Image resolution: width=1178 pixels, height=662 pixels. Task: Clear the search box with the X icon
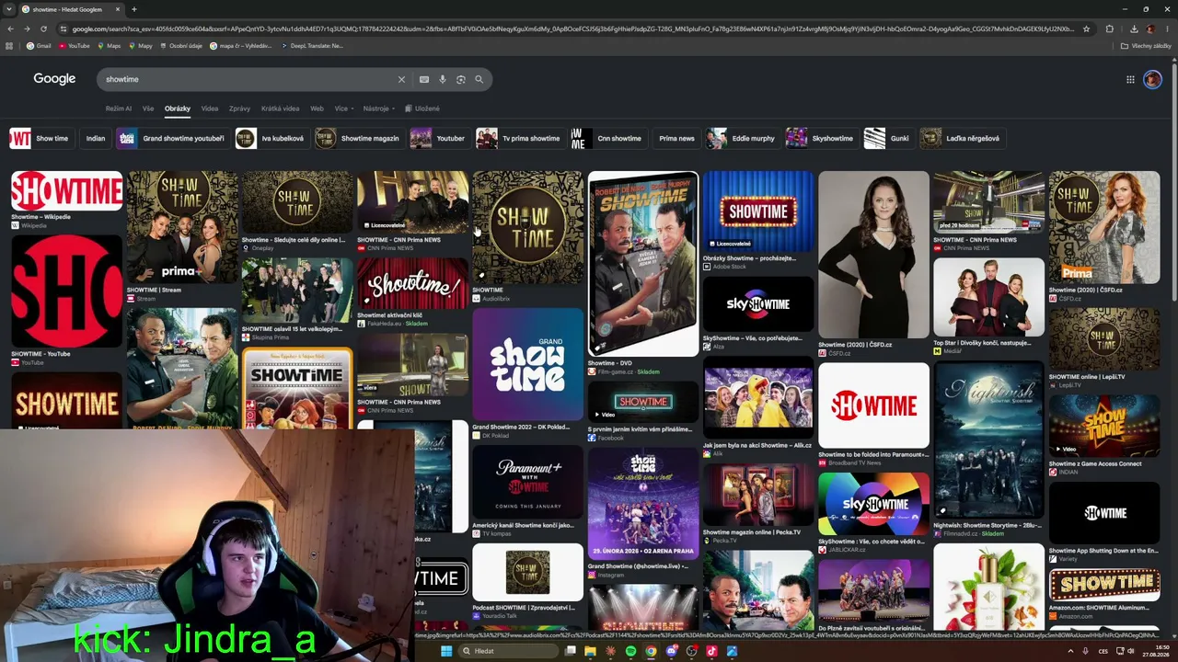(401, 79)
